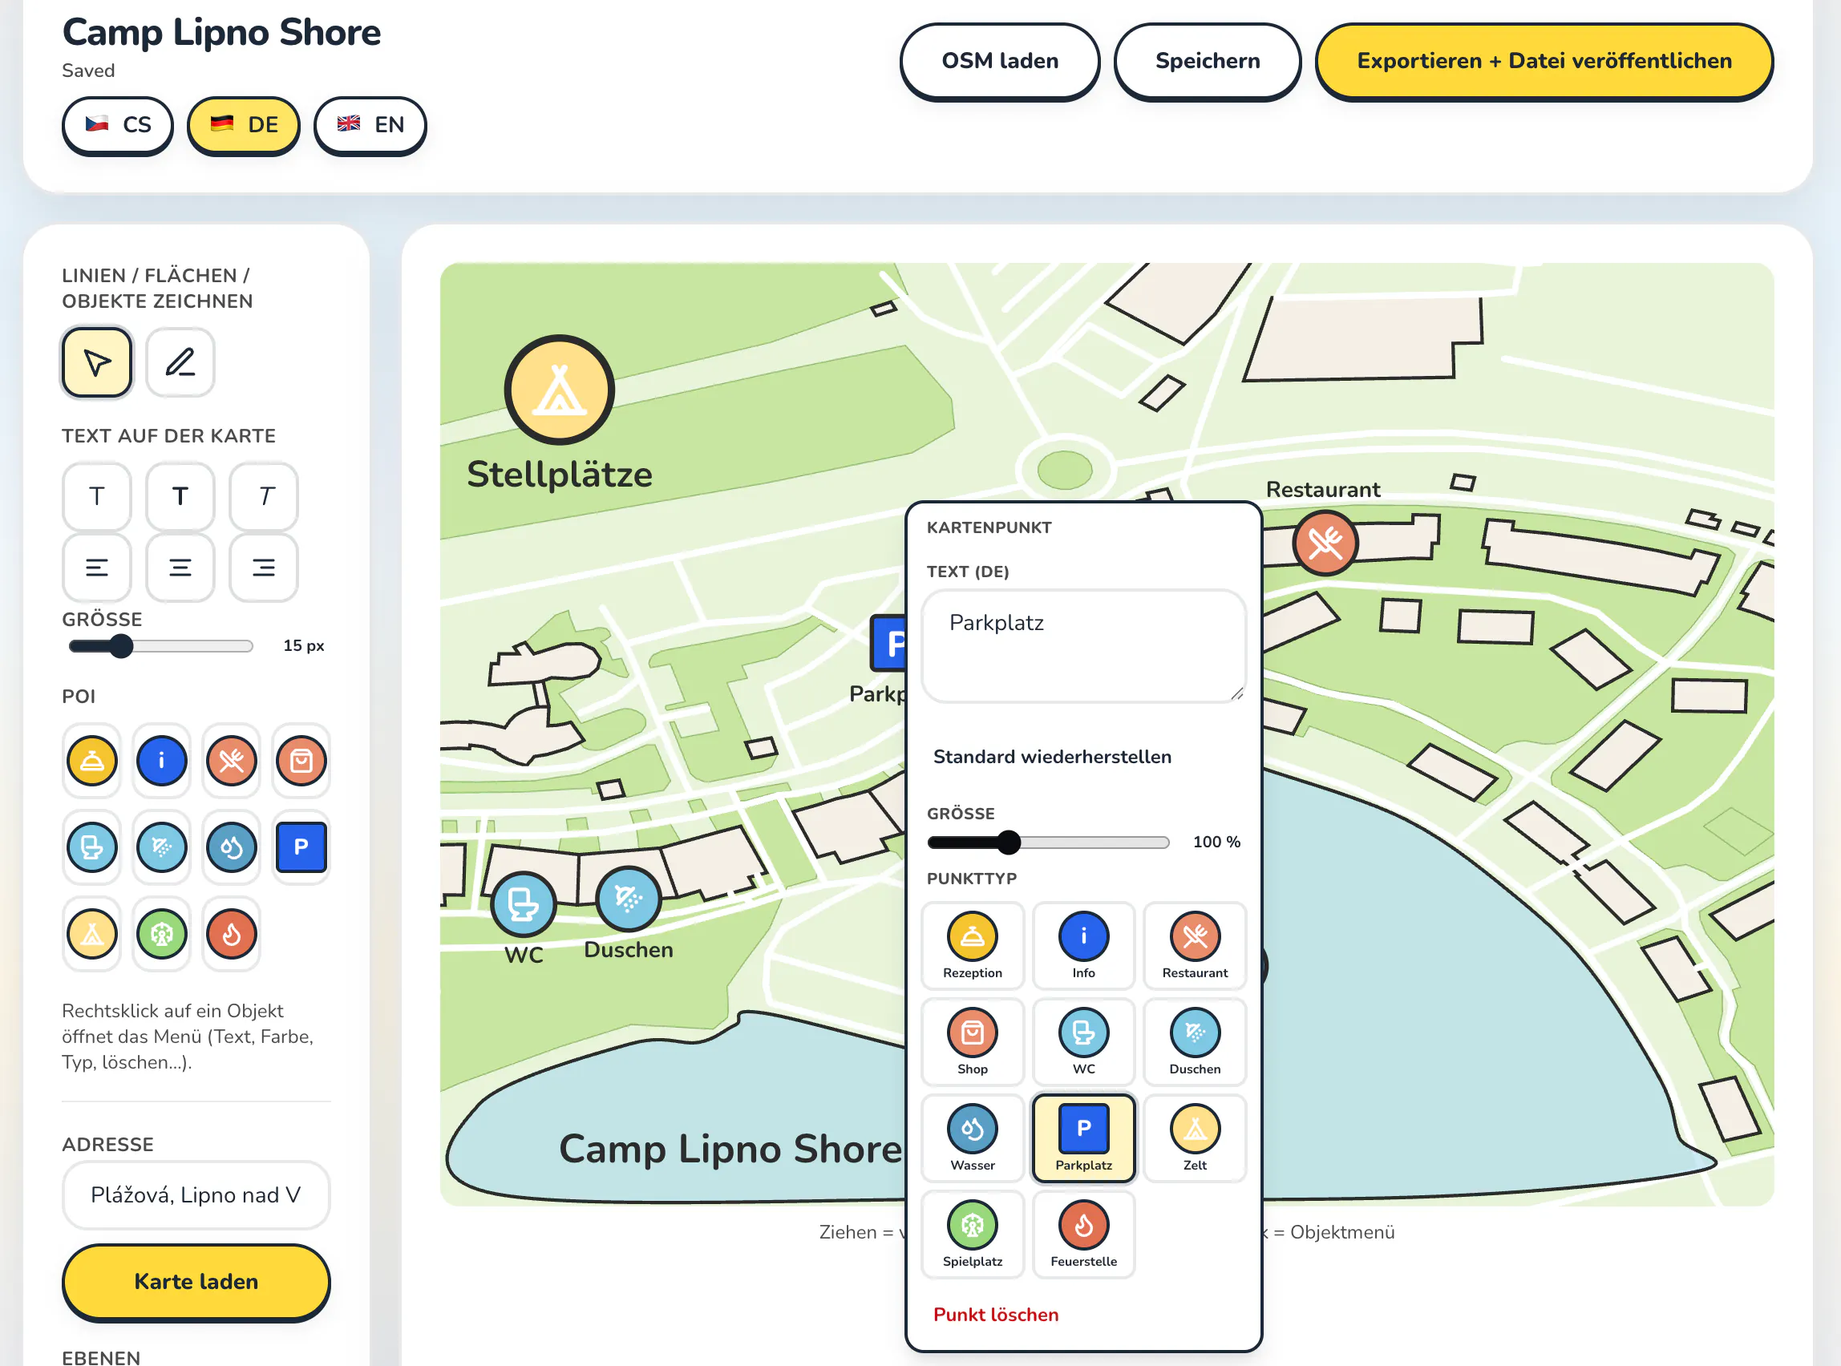Select the pencil draw tool
This screenshot has height=1366, width=1841.
click(x=180, y=362)
